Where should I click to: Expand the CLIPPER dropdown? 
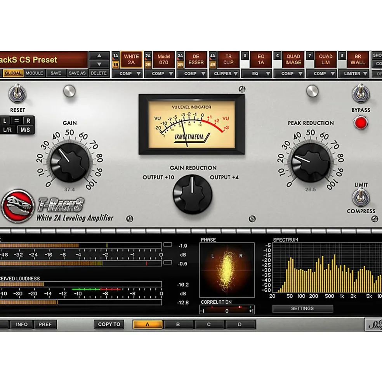(x=224, y=74)
